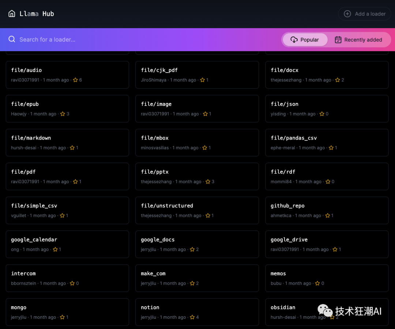
Task: Open the file/epub loader title
Action: 25,104
